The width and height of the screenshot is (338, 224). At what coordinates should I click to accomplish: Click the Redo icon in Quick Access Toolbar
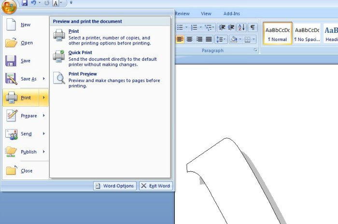pyautogui.click(x=47, y=3)
